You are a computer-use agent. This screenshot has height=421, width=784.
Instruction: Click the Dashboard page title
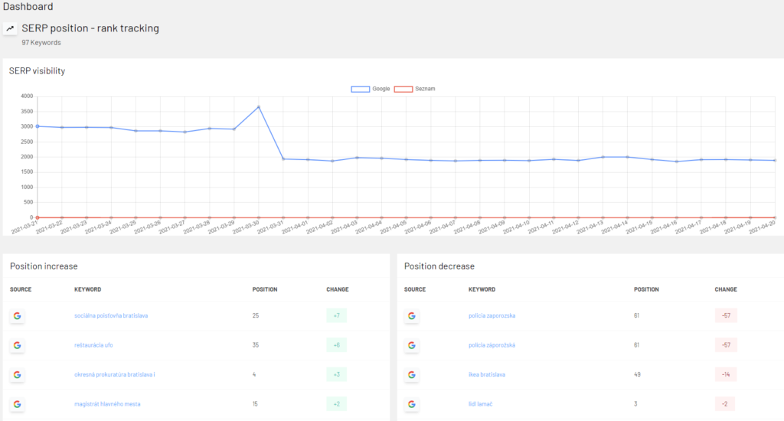tap(28, 6)
